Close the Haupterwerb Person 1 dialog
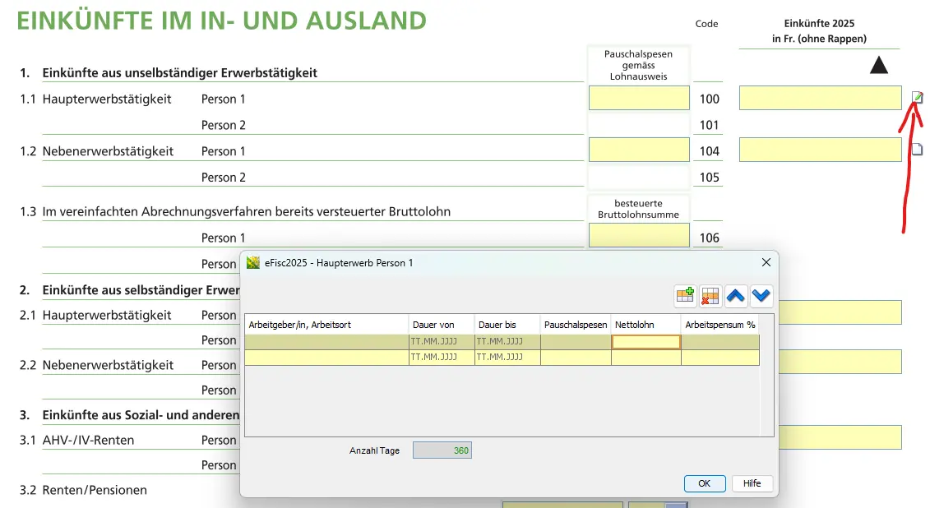 (766, 262)
